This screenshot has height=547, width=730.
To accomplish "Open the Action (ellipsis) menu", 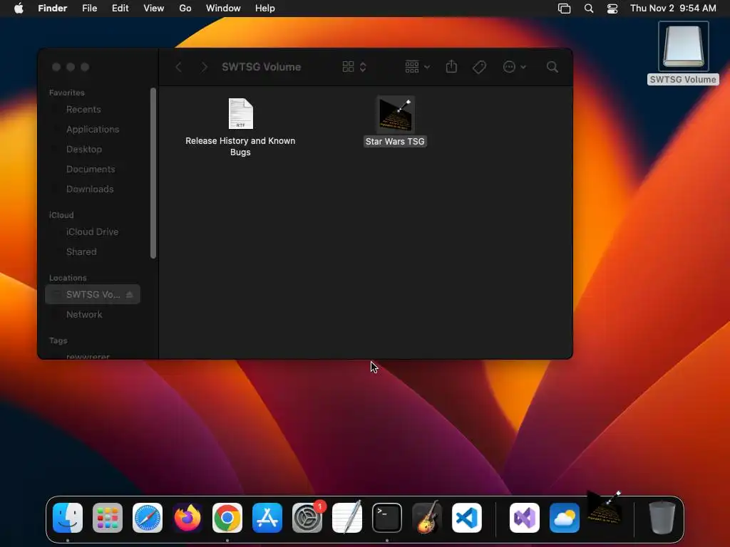I will click(515, 67).
